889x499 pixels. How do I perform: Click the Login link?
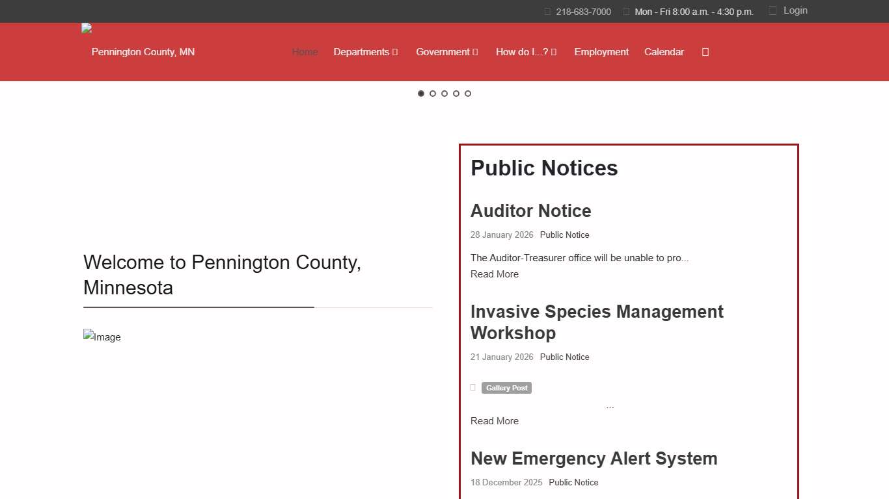point(795,10)
